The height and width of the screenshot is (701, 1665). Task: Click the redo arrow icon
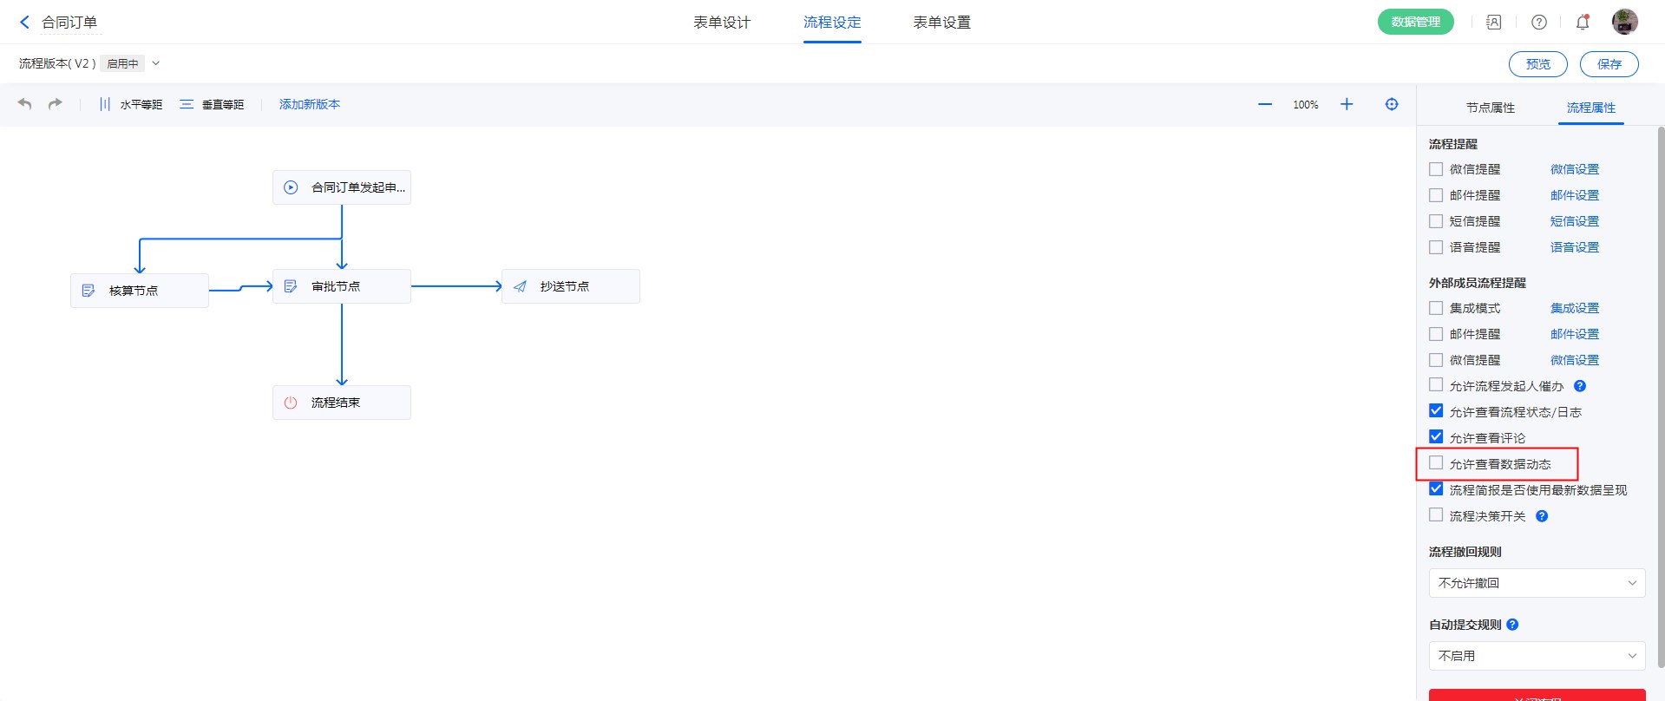pos(56,104)
